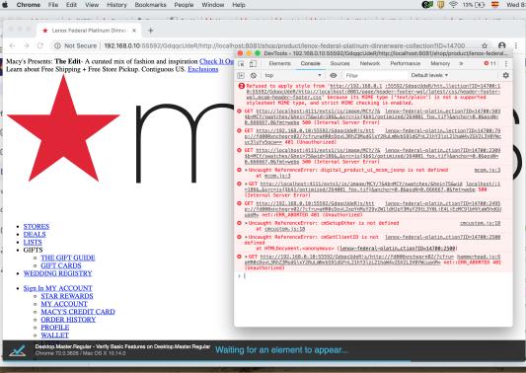
Task: Open the PROFILE link
Action: click(x=55, y=328)
